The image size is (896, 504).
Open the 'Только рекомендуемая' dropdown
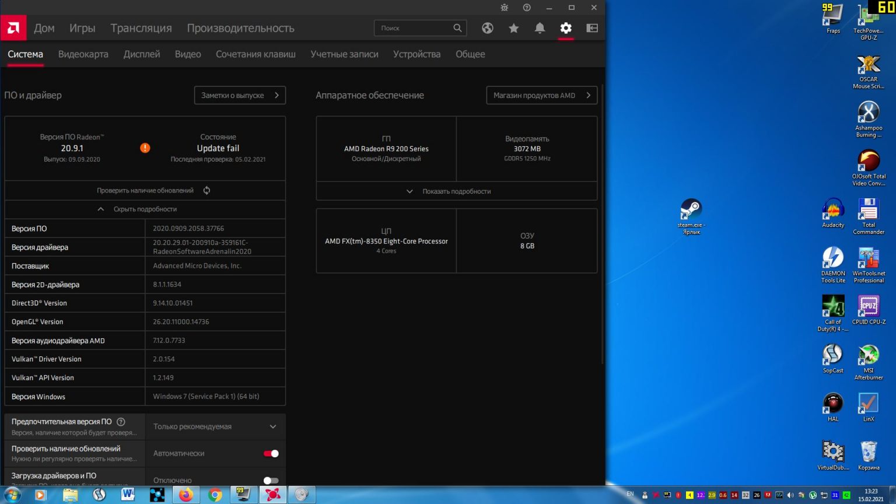click(x=215, y=426)
